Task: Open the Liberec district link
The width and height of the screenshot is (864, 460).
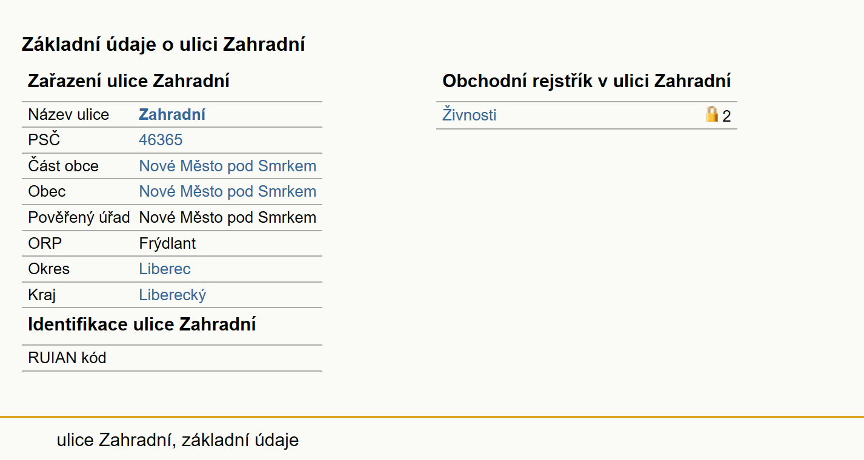Action: pyautogui.click(x=165, y=269)
